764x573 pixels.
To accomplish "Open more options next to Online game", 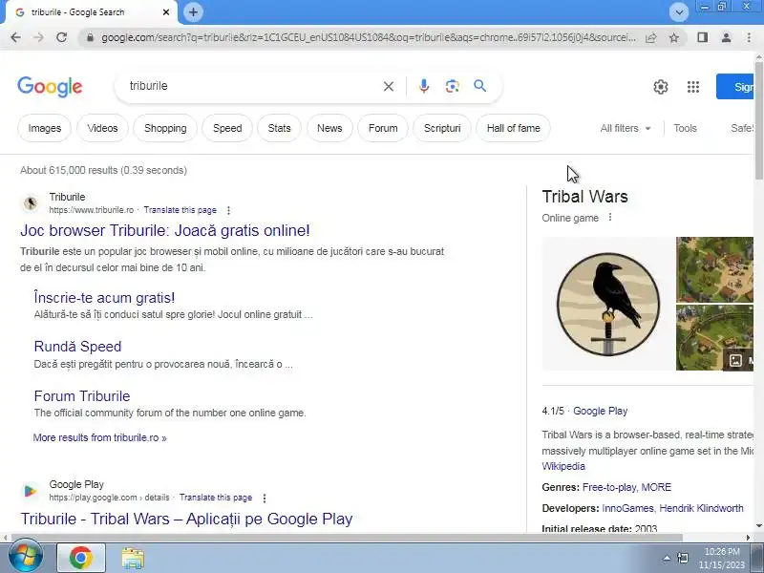I will point(610,218).
